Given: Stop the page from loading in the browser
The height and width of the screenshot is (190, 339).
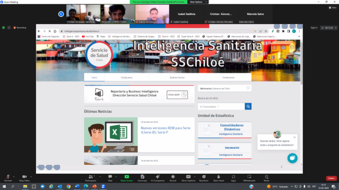Looking at the screenshot, I should (x=49, y=31).
